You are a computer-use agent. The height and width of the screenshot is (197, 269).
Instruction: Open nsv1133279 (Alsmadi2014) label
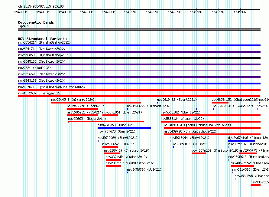pyautogui.click(x=149, y=106)
